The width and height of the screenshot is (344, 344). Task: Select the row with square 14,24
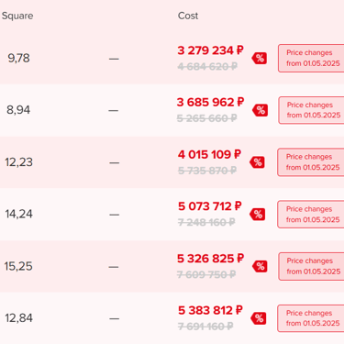coord(172,215)
